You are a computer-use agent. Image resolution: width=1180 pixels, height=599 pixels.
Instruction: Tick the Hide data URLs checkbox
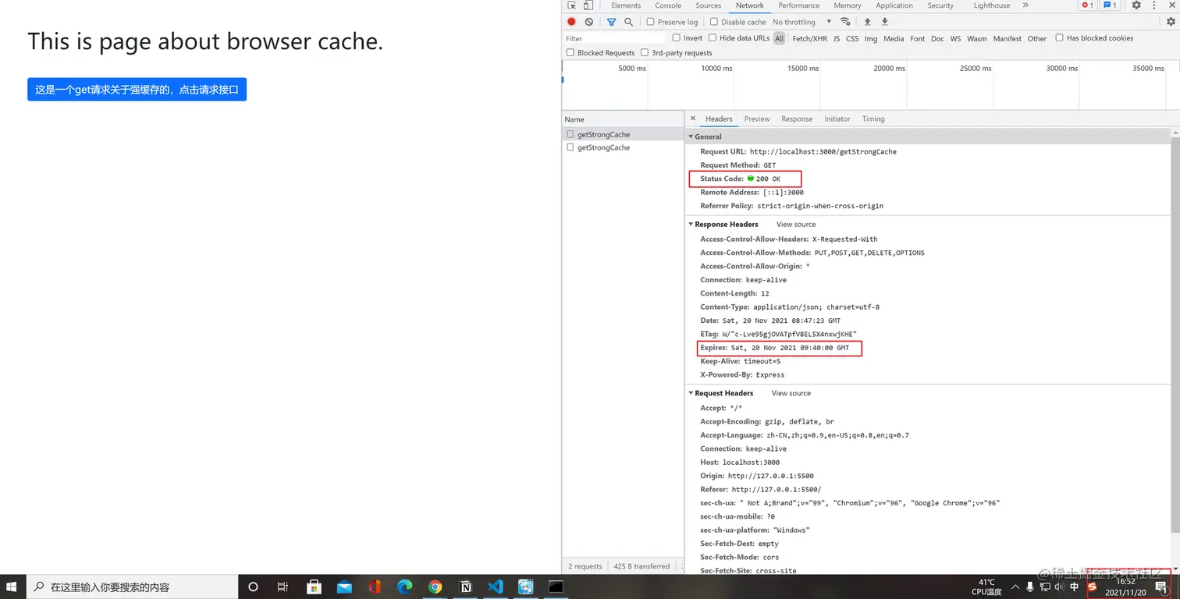coord(713,37)
